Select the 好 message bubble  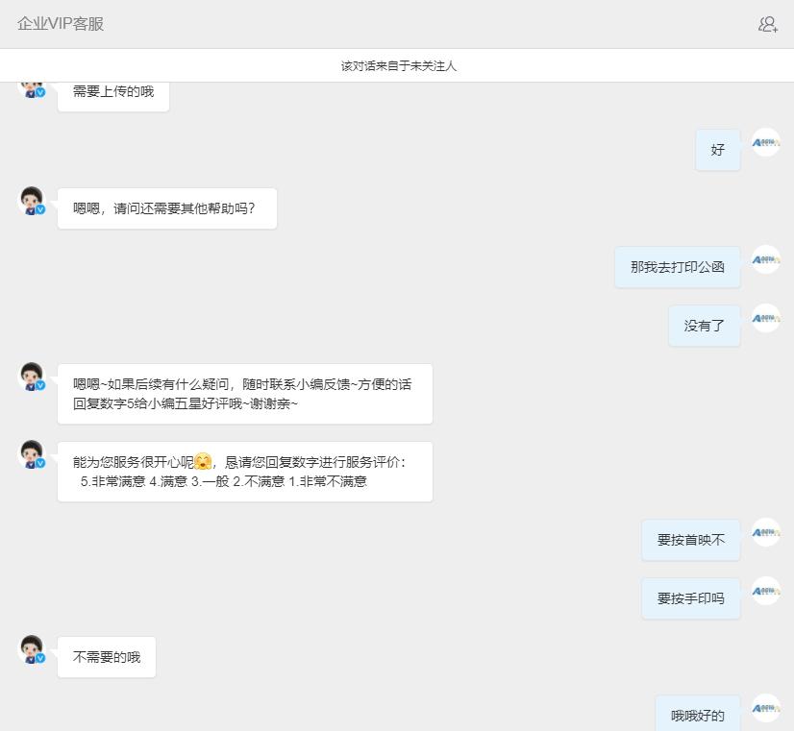tap(717, 150)
